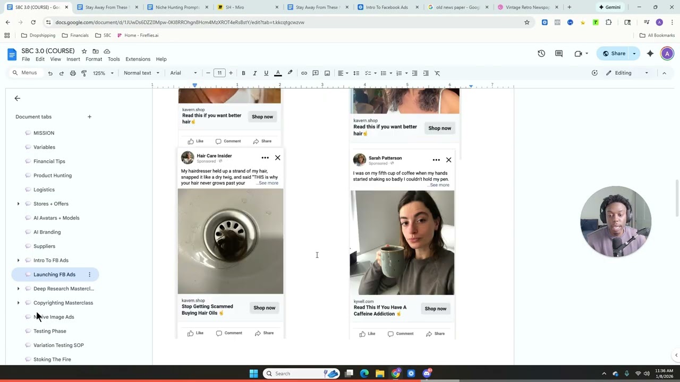Click Shop now on Caffeine Addiction ad
The height and width of the screenshot is (382, 680).
(436, 309)
